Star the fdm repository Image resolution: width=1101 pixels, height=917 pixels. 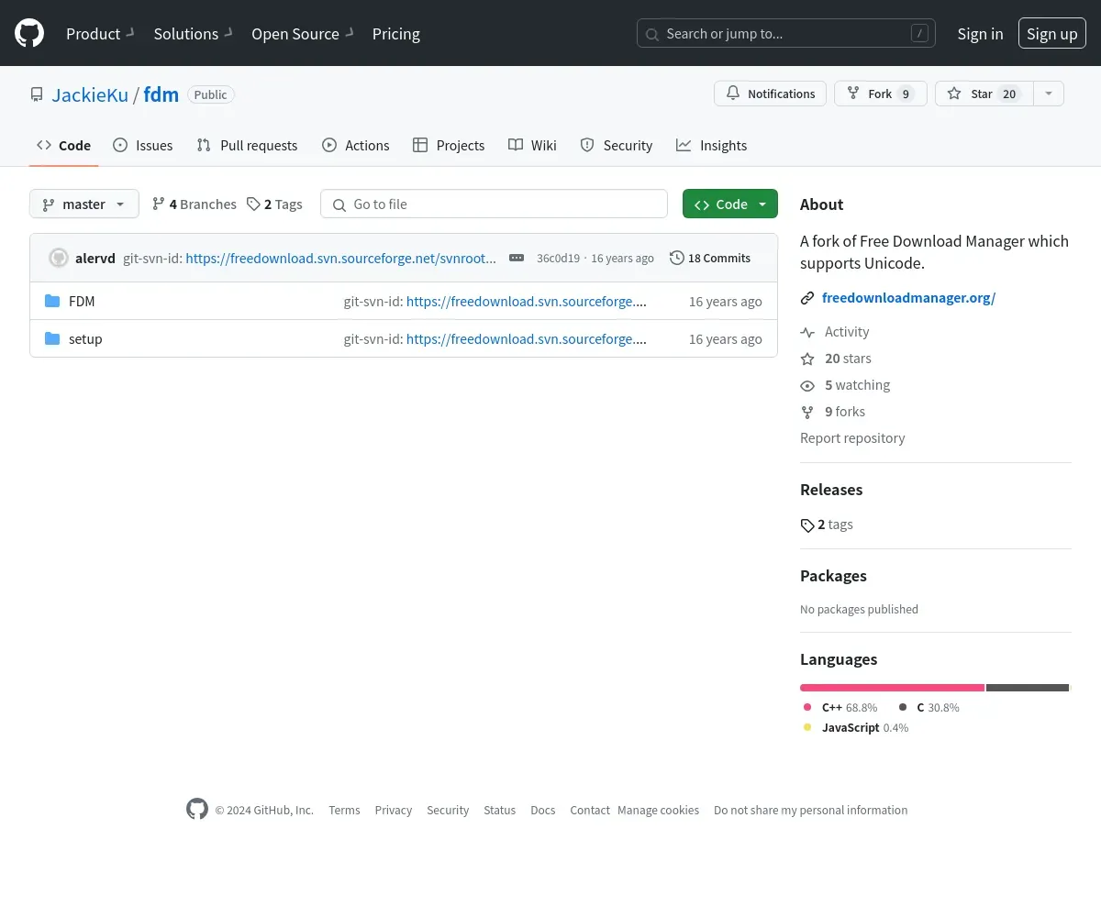tap(978, 94)
